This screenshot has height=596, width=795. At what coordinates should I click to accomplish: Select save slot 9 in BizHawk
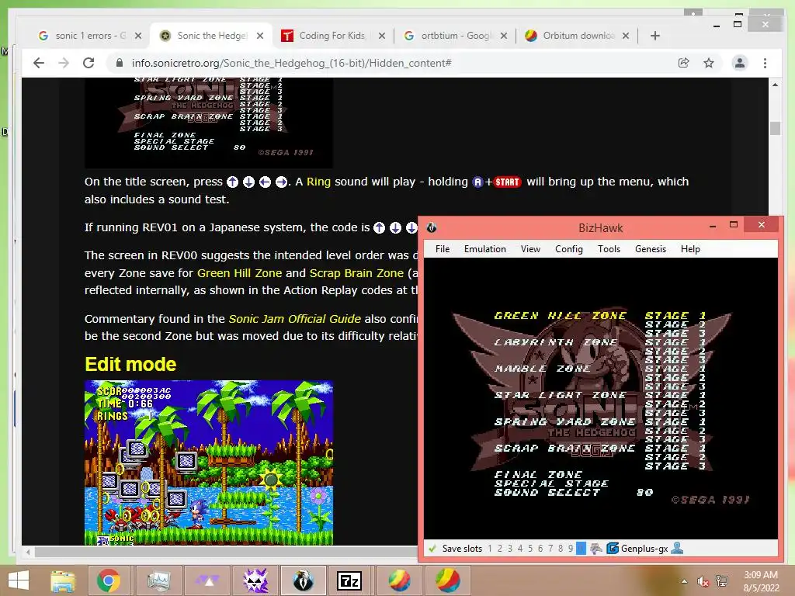(571, 549)
